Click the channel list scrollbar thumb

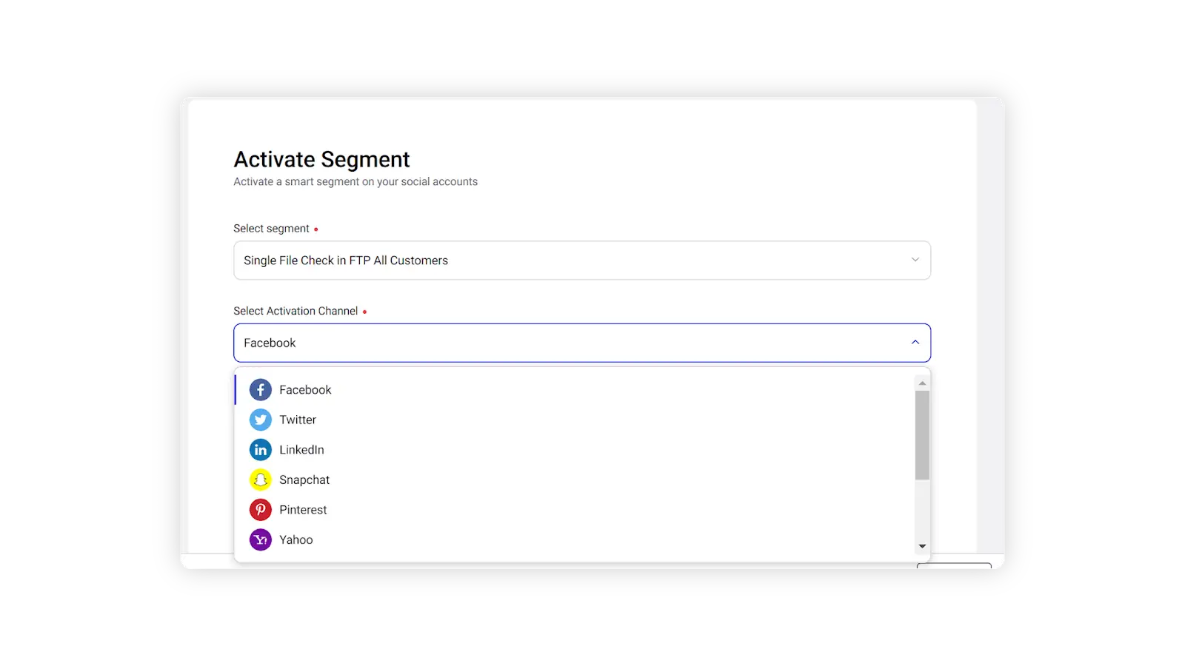pos(922,435)
